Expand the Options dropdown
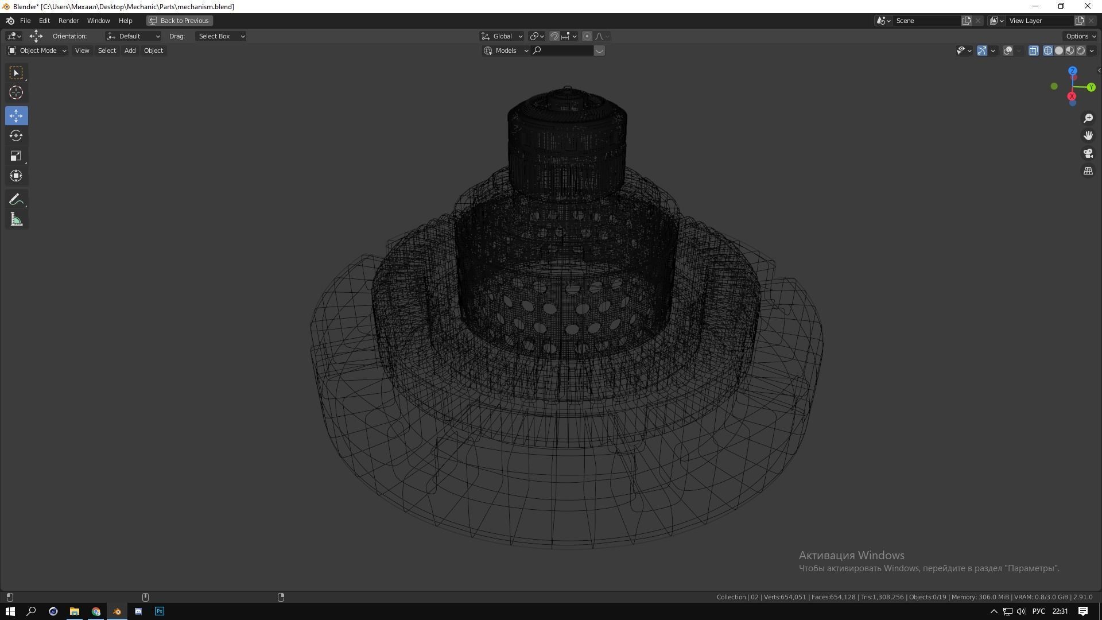The image size is (1102, 620). [1081, 36]
